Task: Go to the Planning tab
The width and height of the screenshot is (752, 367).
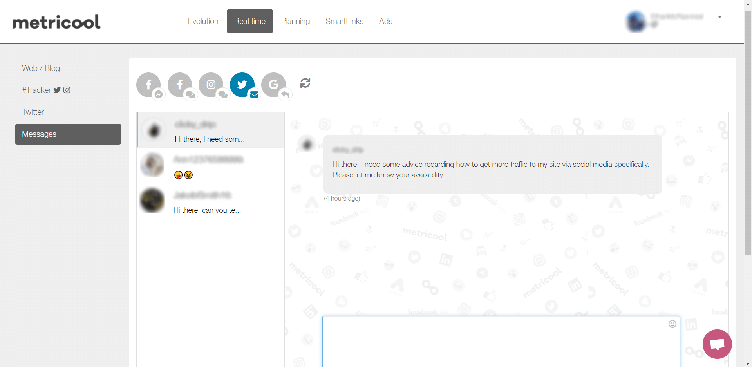Action: tap(295, 21)
